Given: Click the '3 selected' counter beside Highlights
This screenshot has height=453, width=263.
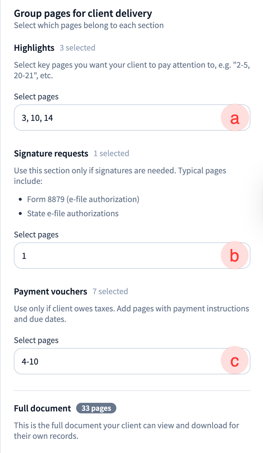Looking at the screenshot, I should [x=77, y=48].
